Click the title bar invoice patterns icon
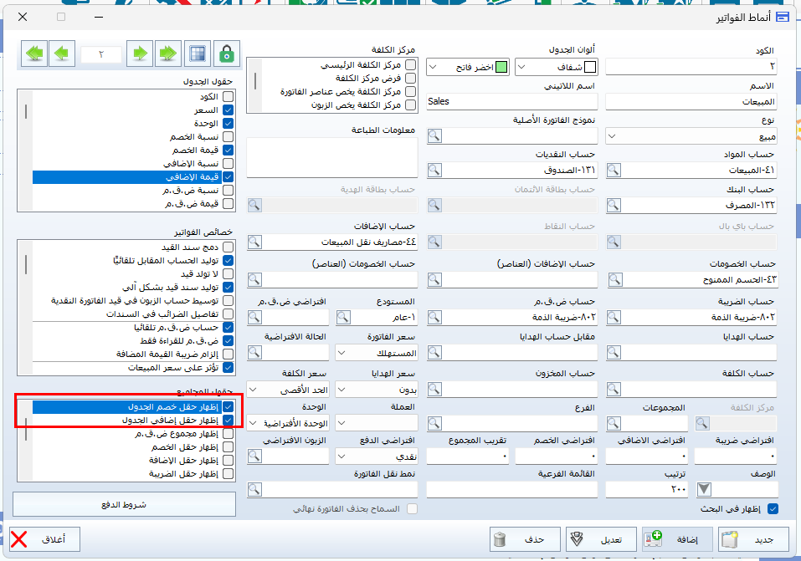This screenshot has height=561, width=801. point(783,17)
